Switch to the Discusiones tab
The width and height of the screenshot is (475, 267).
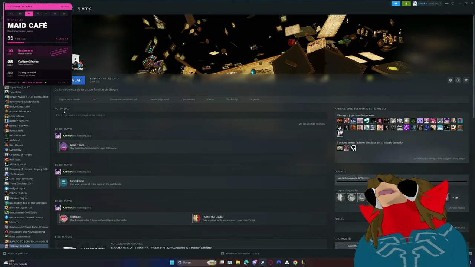click(x=188, y=99)
